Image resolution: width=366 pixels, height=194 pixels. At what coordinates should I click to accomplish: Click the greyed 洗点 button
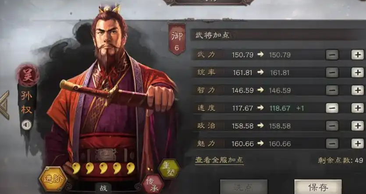click(244, 187)
